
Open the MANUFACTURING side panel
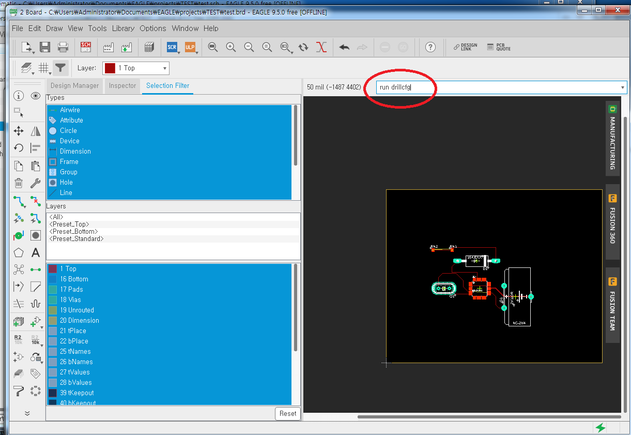[x=612, y=138]
